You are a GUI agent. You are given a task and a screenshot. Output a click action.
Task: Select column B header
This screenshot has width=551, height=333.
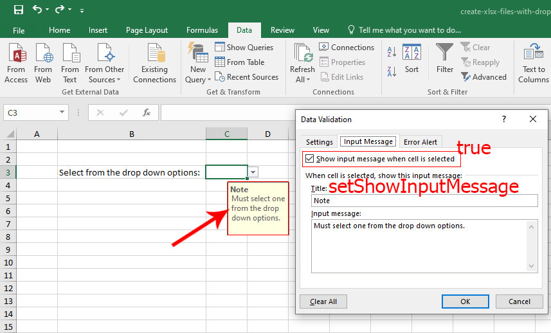pyautogui.click(x=132, y=134)
